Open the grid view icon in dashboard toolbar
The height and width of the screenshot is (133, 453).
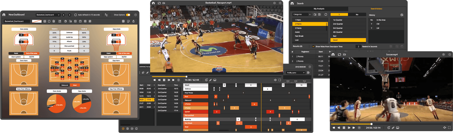(123, 21)
